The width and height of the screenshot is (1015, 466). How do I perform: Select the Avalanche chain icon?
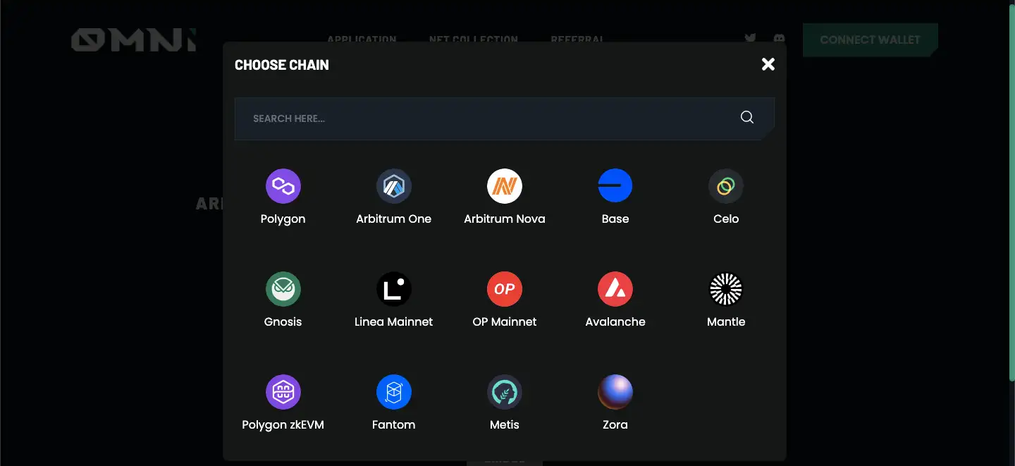coord(615,289)
